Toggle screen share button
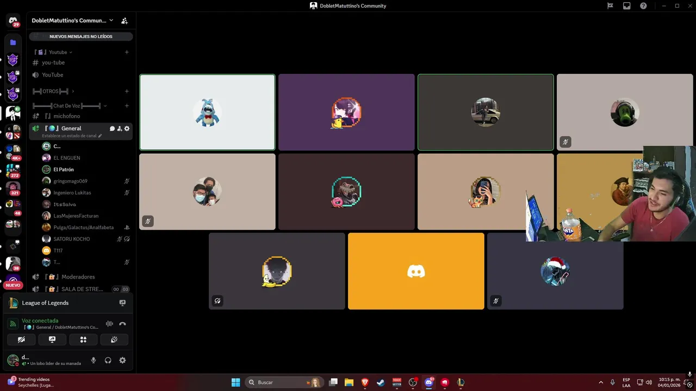Image resolution: width=696 pixels, height=391 pixels. tap(52, 339)
